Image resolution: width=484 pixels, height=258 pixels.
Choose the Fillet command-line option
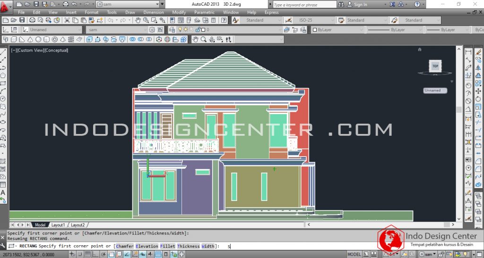coord(168,246)
